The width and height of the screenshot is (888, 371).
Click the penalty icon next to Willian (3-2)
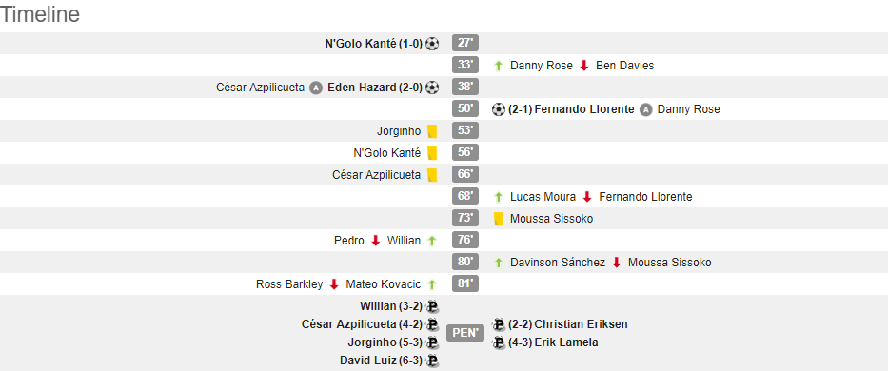[x=433, y=306]
